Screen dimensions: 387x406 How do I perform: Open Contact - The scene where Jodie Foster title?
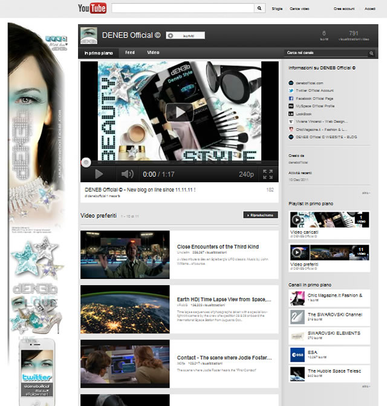coord(224,358)
